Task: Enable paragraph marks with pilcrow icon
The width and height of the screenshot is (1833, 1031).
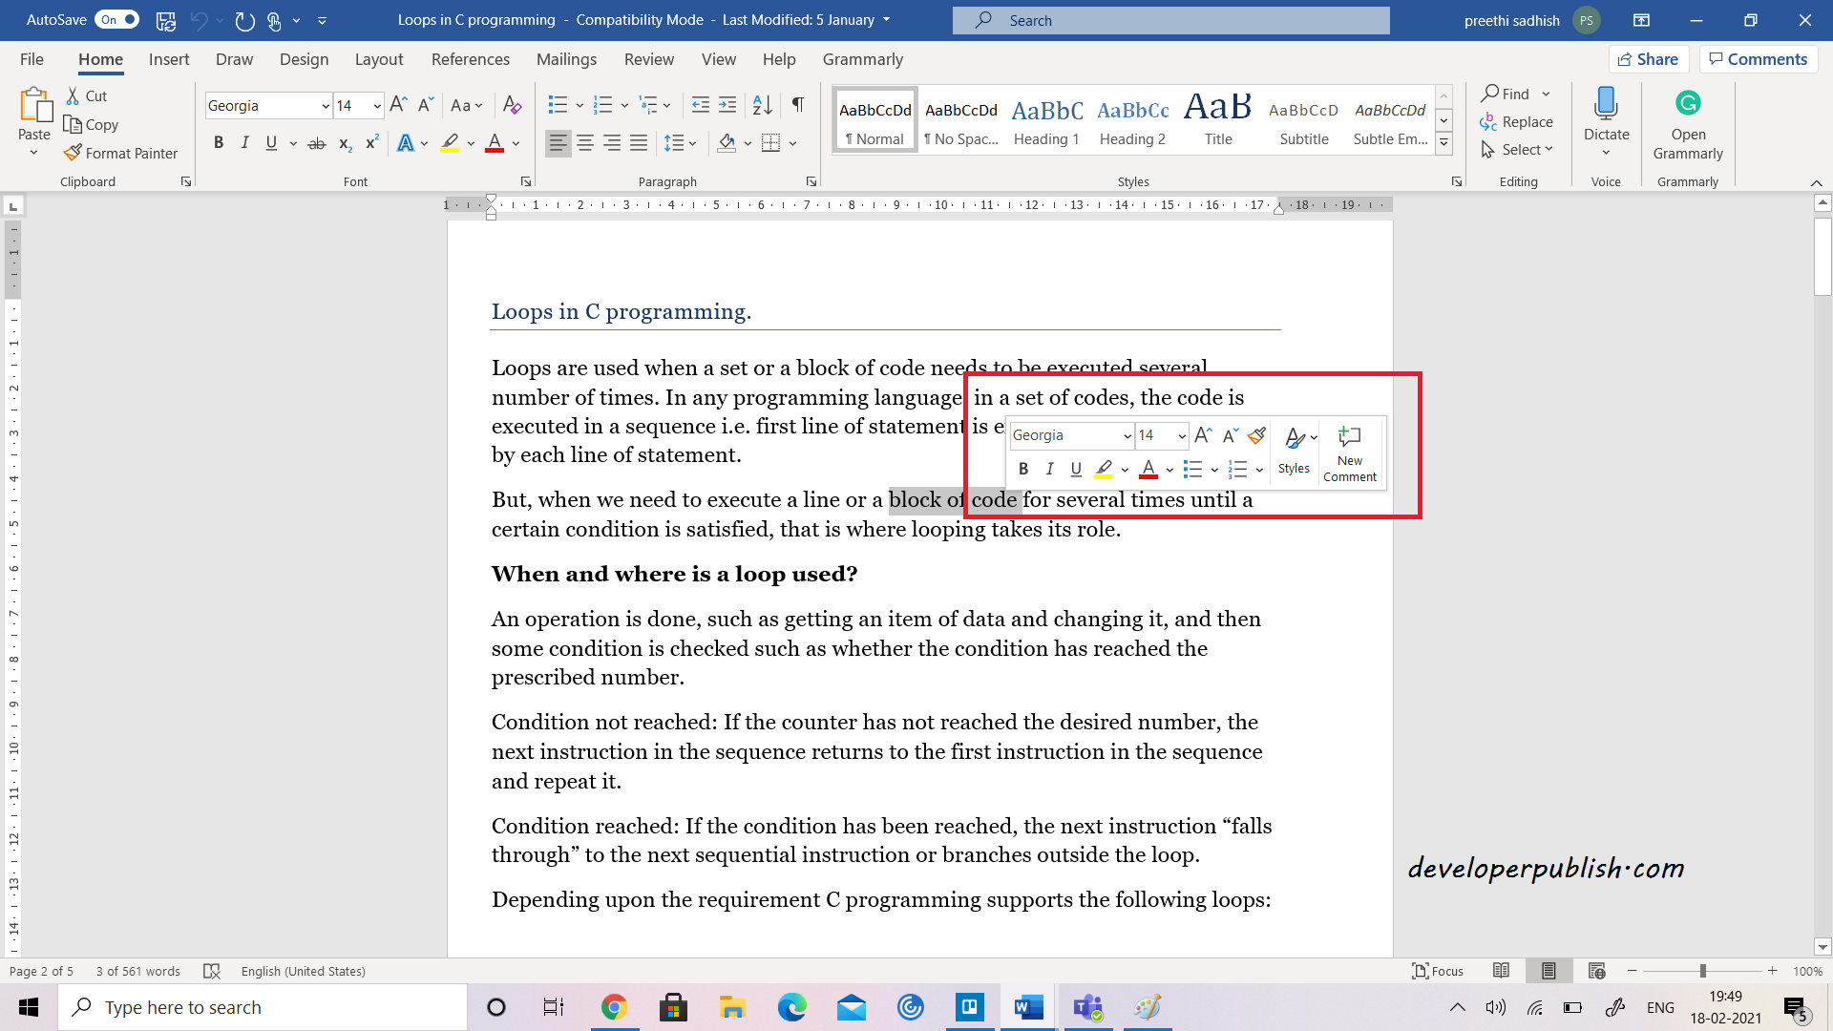Action: pyautogui.click(x=798, y=106)
